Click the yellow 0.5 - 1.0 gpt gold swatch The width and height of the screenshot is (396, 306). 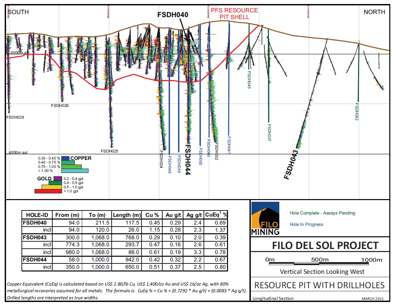coord(52,187)
